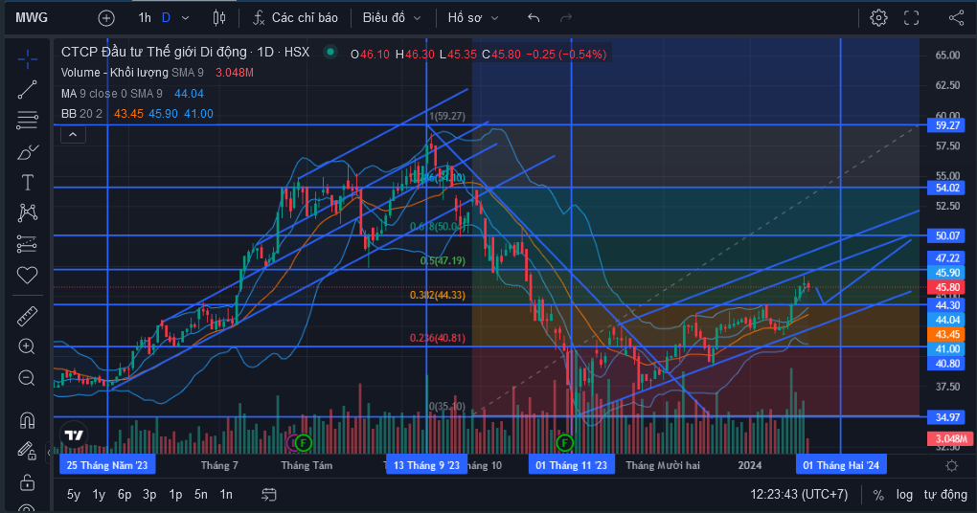This screenshot has width=977, height=513.
Task: Click the green F event marker near November
Action: [564, 442]
